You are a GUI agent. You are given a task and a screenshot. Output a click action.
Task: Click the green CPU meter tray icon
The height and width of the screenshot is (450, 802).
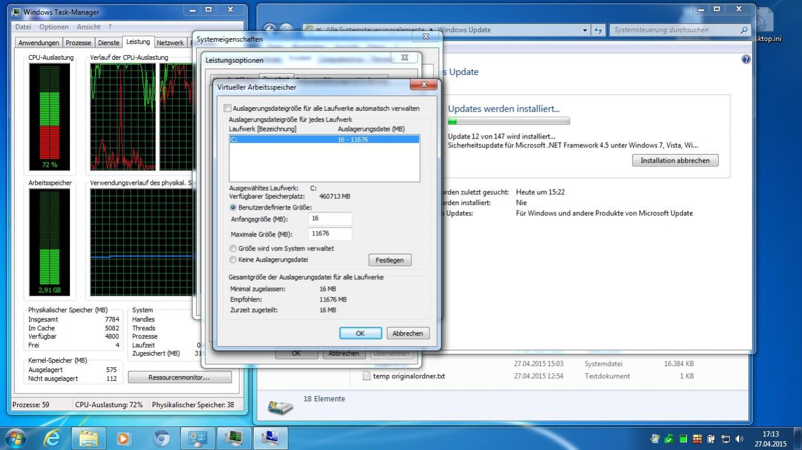click(683, 438)
